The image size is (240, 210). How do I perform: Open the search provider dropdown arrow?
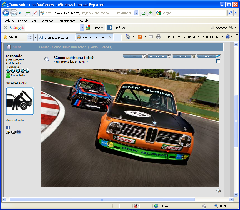click(235, 13)
